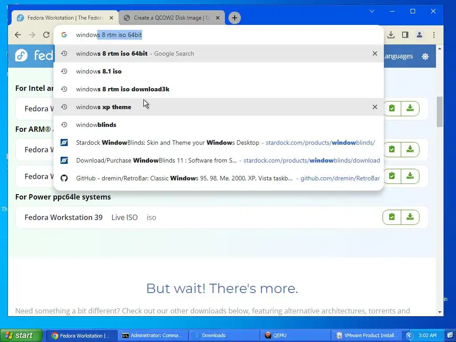Download the ppc64le Fedora Workstation 39 ISO
456x342 pixels.
pyautogui.click(x=410, y=217)
